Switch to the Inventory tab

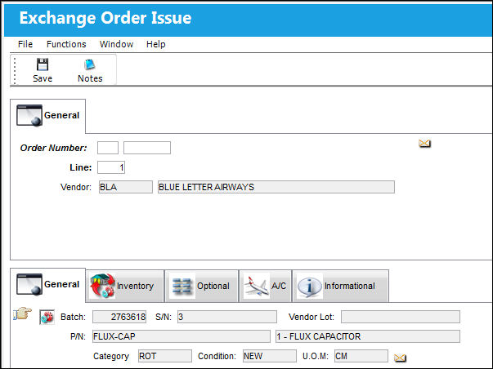click(x=125, y=286)
